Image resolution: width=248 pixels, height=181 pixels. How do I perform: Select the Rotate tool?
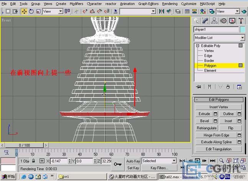tap(31, 12)
